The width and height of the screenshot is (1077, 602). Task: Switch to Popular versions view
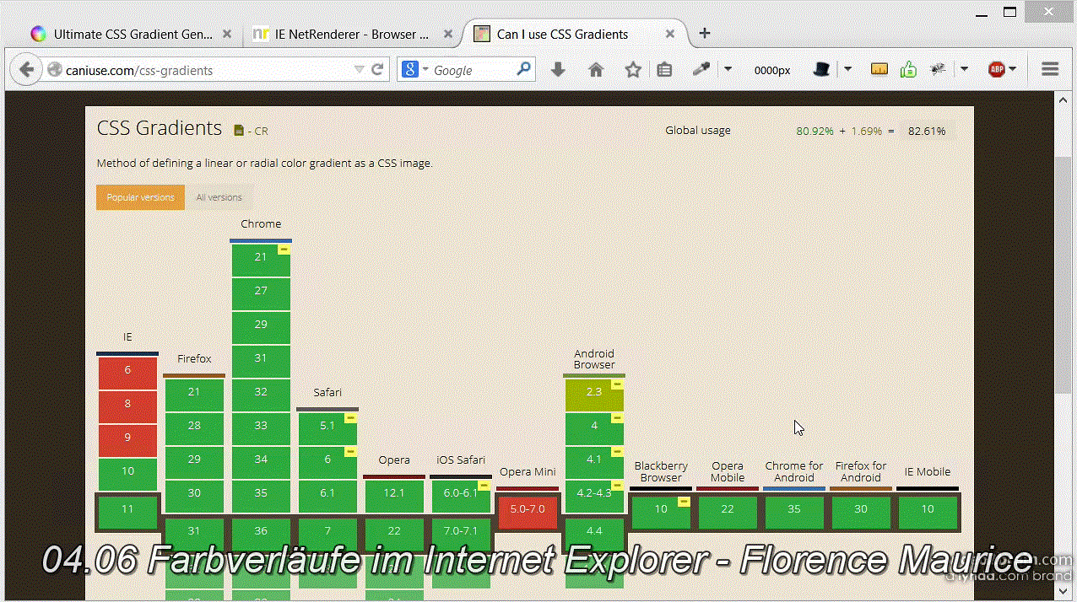click(140, 197)
